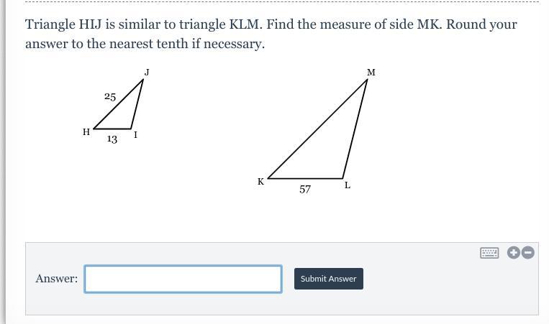Screen dimensions: 549x324
Task: Select the large triangle KLM figure
Action: (317, 129)
